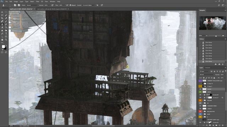Click the search icon in options bar
The image size is (227, 127).
(219, 5)
